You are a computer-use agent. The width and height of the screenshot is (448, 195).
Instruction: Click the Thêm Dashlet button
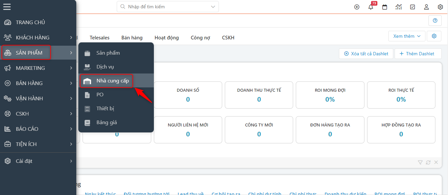[x=417, y=54]
